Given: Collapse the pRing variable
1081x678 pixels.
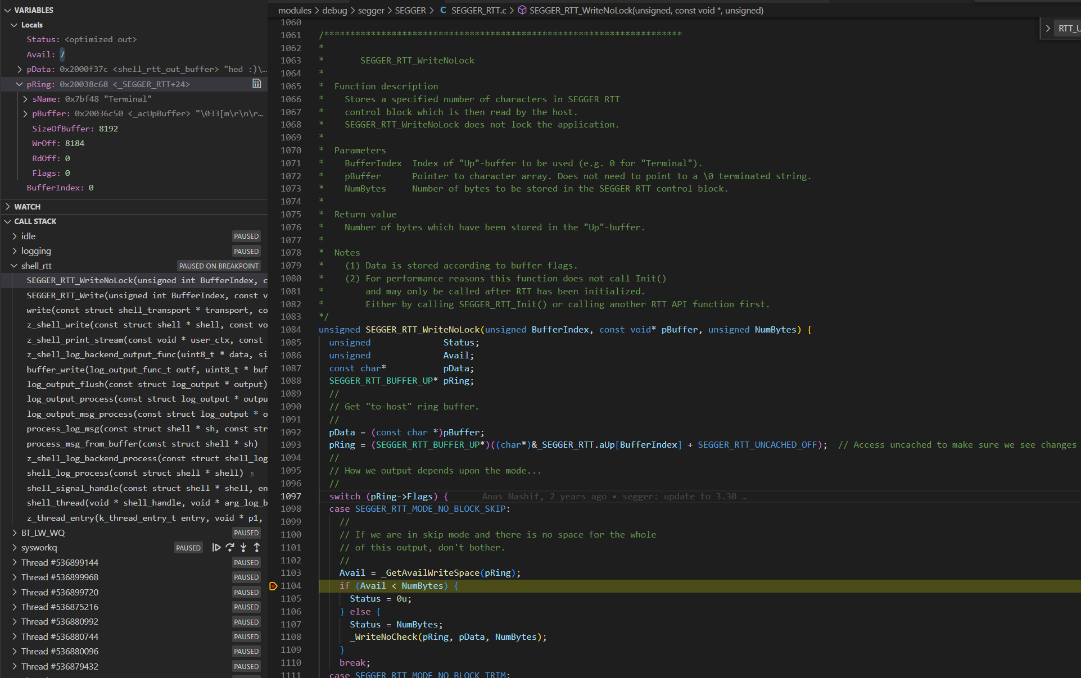Looking at the screenshot, I should (x=20, y=84).
